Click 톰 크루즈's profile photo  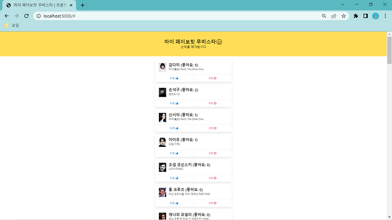point(163,192)
